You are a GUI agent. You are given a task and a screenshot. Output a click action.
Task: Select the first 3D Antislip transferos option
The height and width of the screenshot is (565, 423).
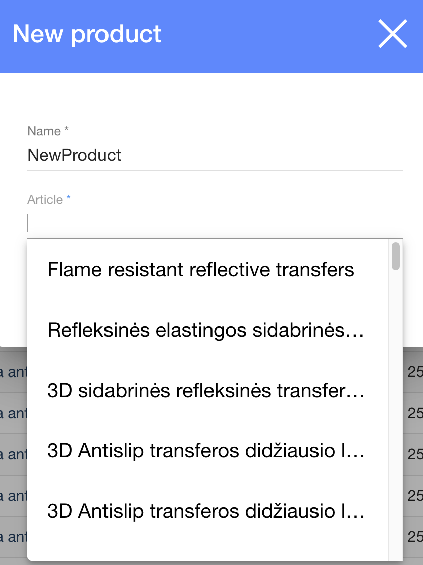tap(205, 451)
